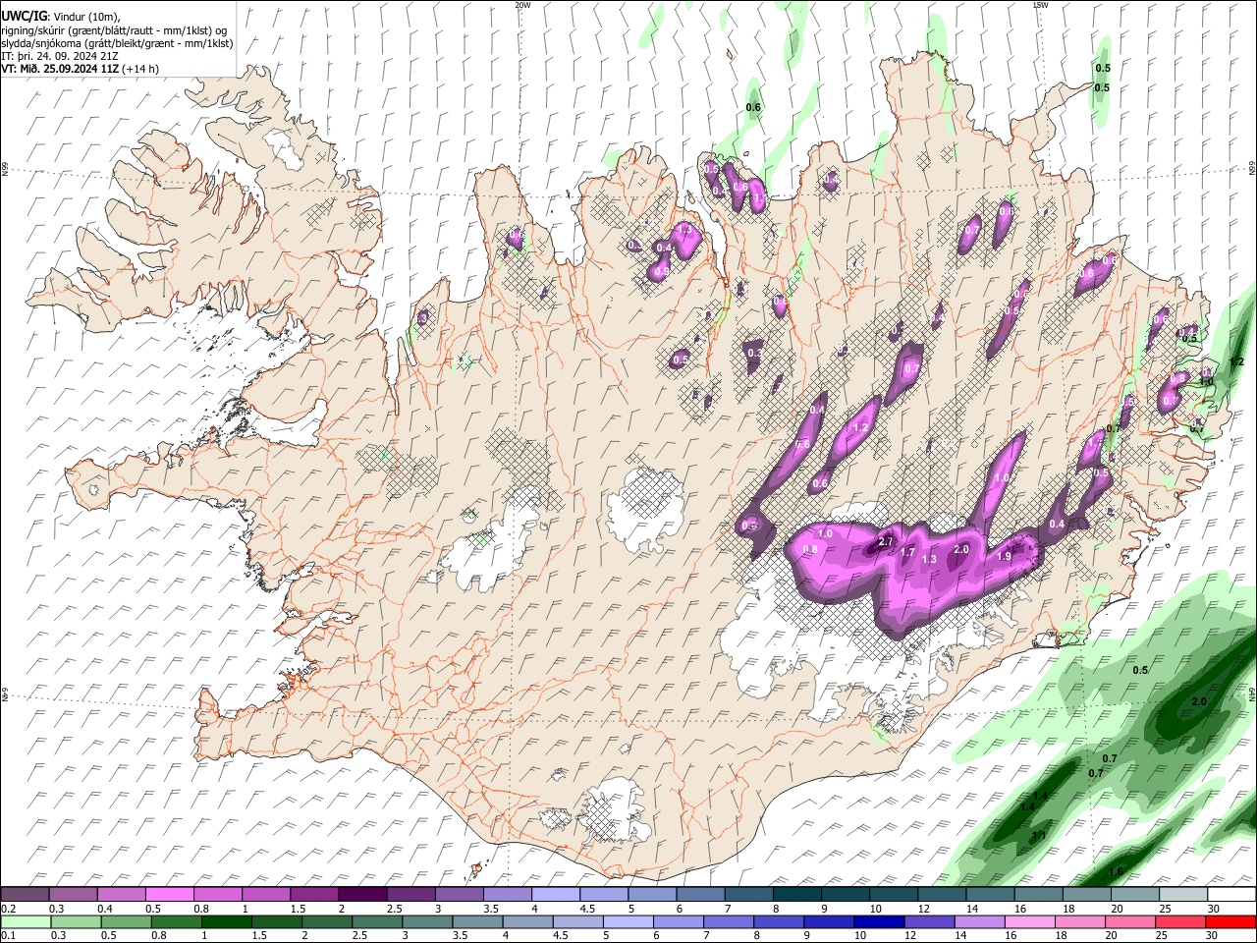Image resolution: width=1257 pixels, height=943 pixels.
Task: Click the 1.6 rain value offshore southeast
Action: [x=1116, y=871]
